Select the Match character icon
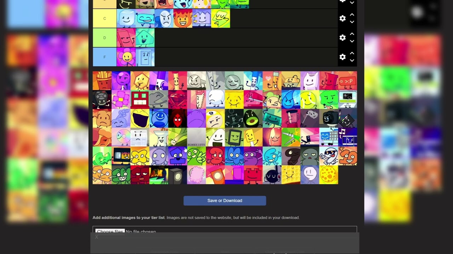The image size is (453, 254). point(178,81)
